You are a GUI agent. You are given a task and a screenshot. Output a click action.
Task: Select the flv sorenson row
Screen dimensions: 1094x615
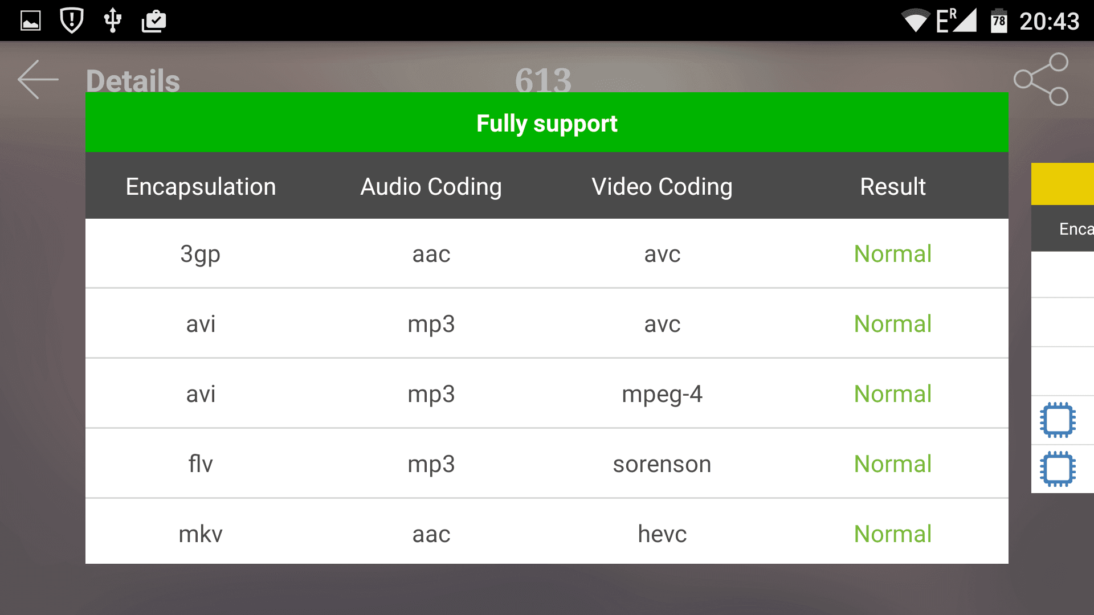pos(547,464)
